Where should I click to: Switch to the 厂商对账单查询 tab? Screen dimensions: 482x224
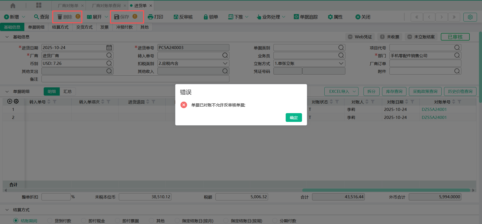point(106,6)
